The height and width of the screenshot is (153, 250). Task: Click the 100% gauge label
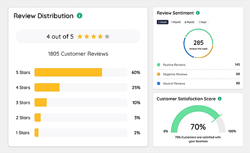tap(232, 131)
